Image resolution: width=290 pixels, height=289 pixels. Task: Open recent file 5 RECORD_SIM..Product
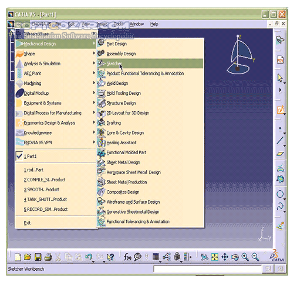click(56, 210)
